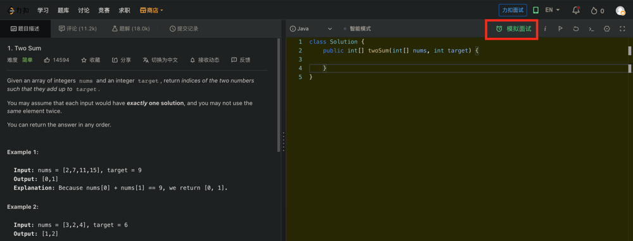The image size is (633, 241).
Task: Click the class Solution code line
Action: (337, 42)
